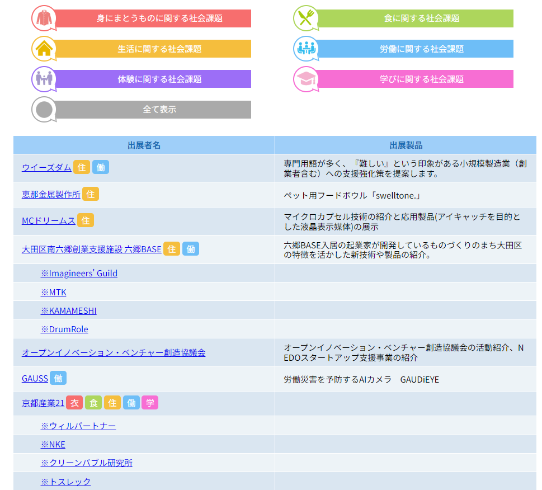Click the 専門用語が多く product description
542x490 pixels.
[x=405, y=168]
